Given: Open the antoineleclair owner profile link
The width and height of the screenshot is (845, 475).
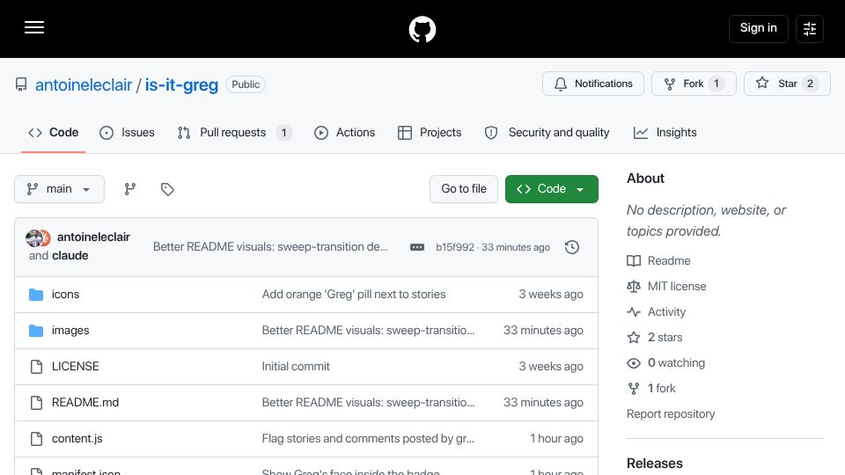Looking at the screenshot, I should click(x=84, y=84).
